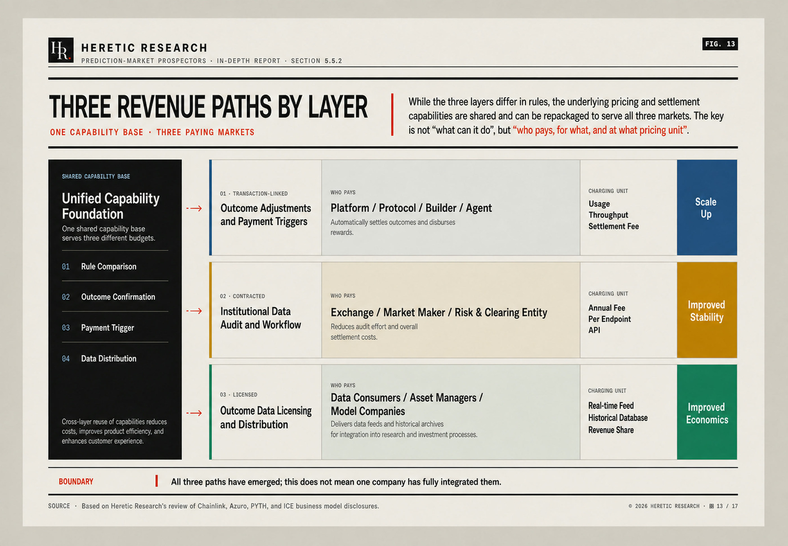Screen dimensions: 788x546
Task: Click the 'Cross-layer reuse of capabilities' note
Action: pos(114,431)
